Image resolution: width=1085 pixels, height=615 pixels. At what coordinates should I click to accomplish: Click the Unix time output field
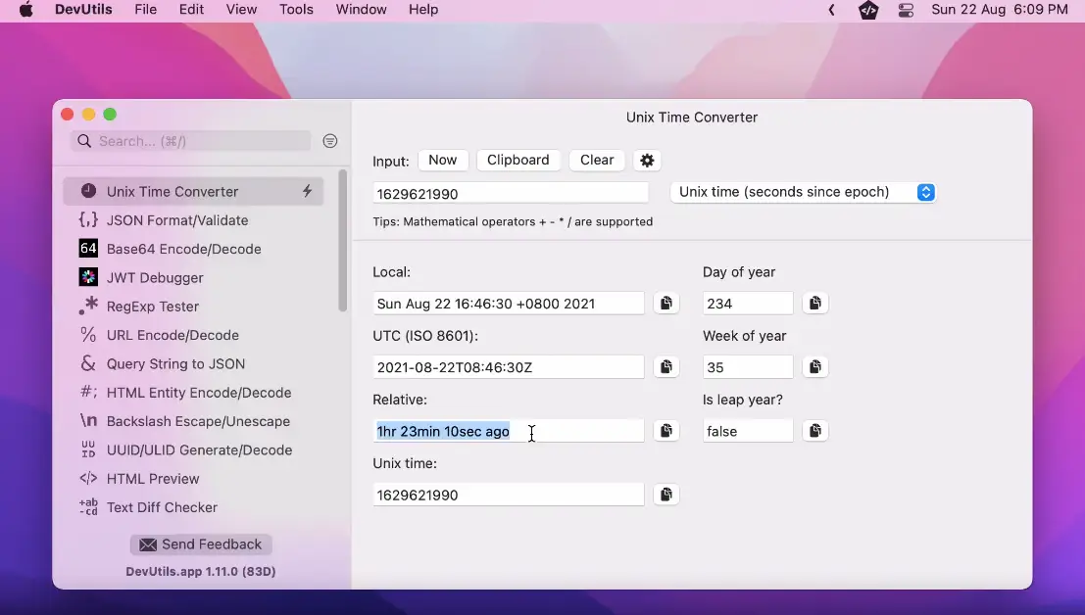coord(509,495)
